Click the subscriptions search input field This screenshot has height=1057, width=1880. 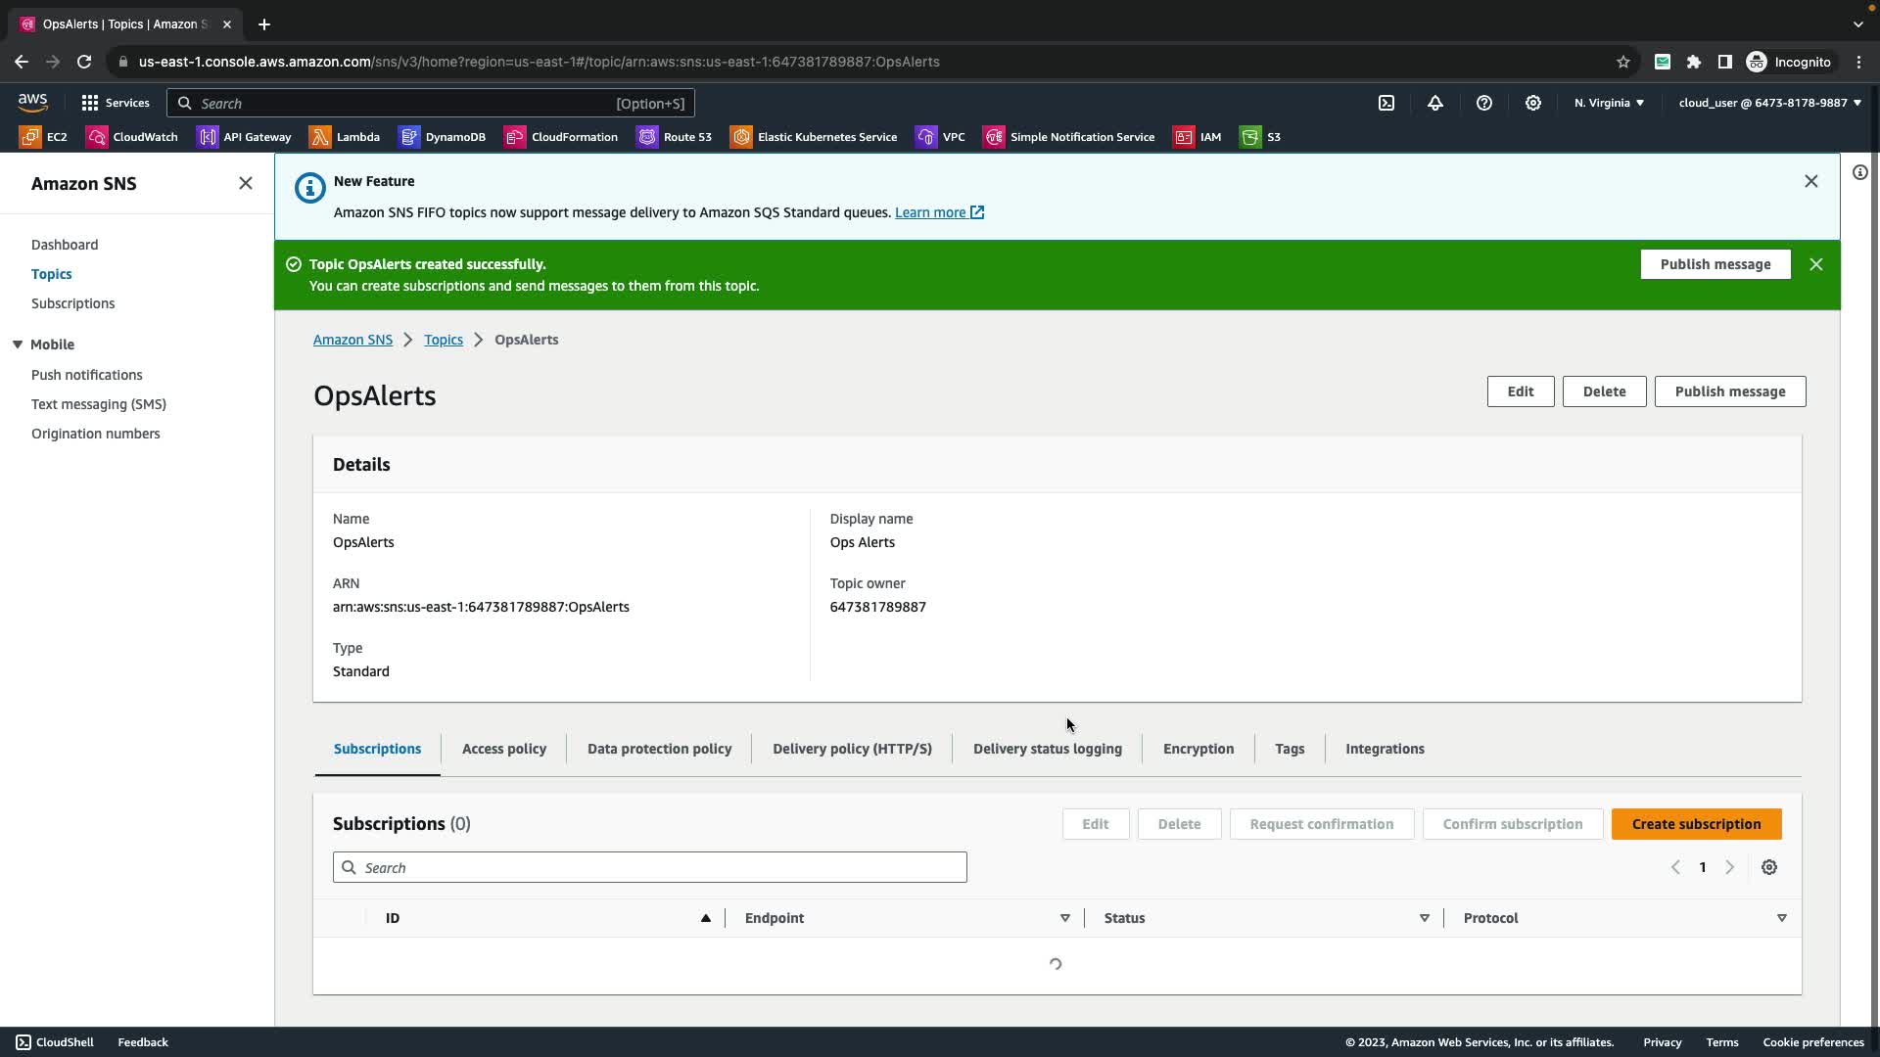click(x=650, y=867)
